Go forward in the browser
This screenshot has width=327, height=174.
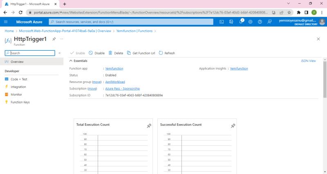click(13, 13)
